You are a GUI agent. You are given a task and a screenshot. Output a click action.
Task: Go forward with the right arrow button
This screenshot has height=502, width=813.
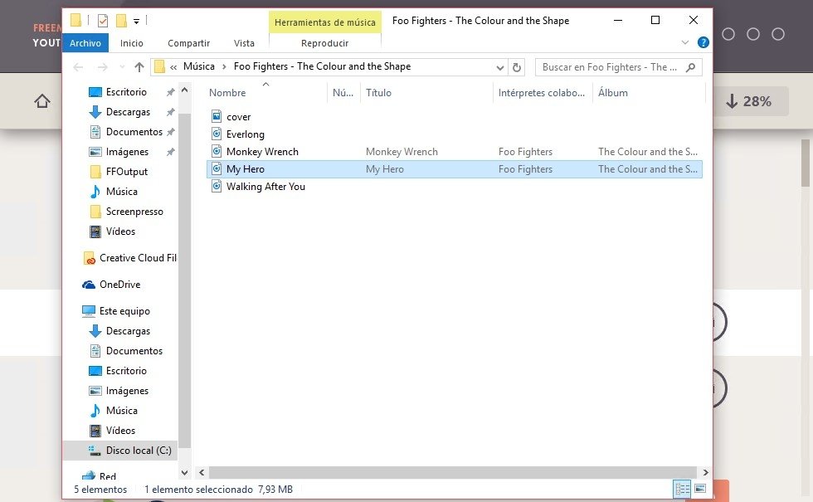point(103,67)
